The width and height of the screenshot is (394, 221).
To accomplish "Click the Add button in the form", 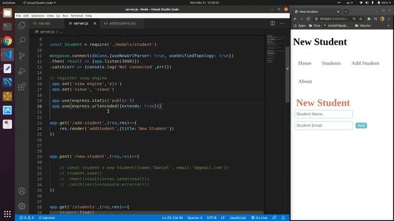I will (361, 125).
